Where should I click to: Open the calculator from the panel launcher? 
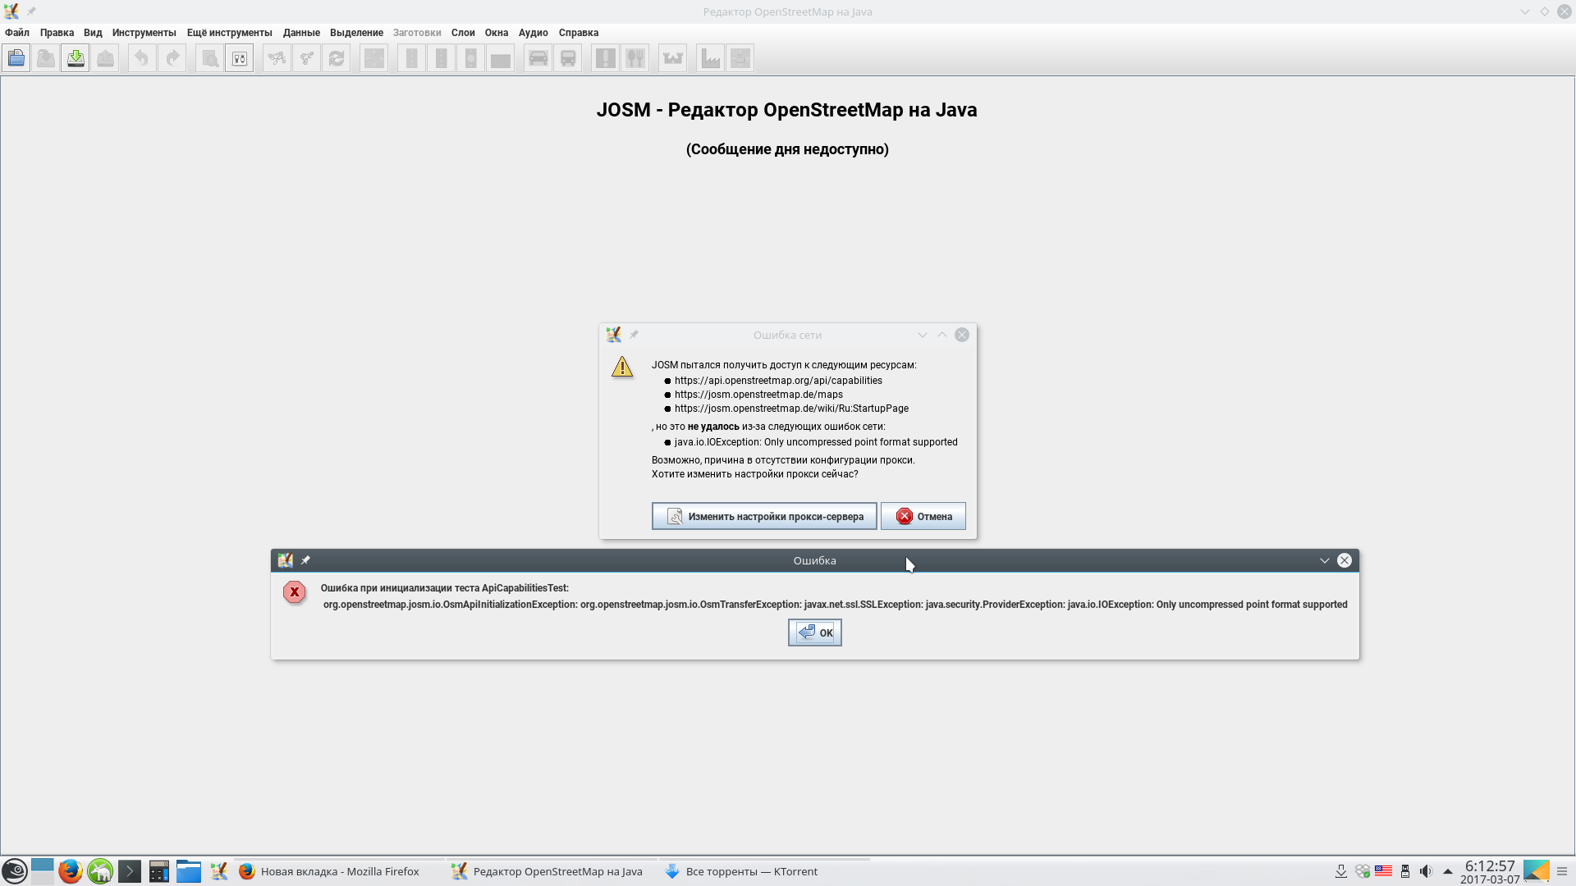click(x=159, y=871)
